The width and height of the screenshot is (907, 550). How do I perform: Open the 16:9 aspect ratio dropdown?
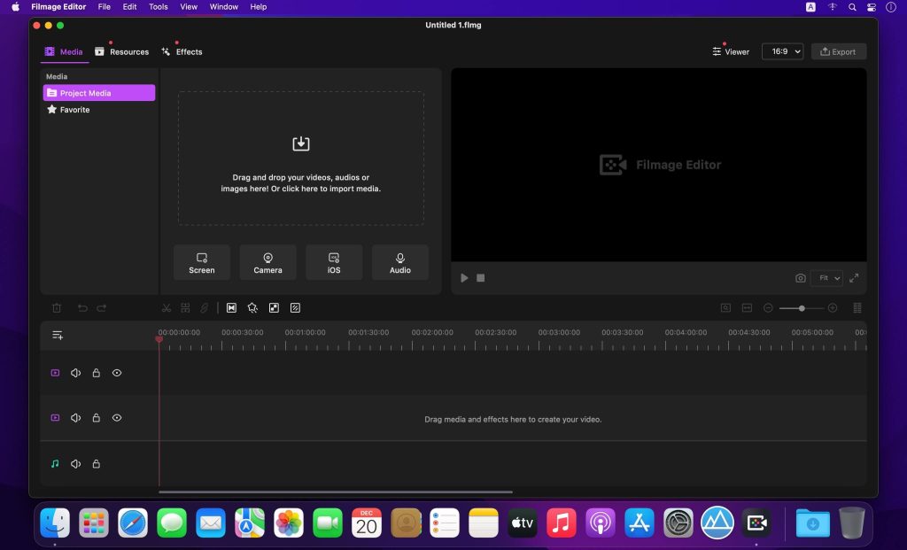coord(783,51)
